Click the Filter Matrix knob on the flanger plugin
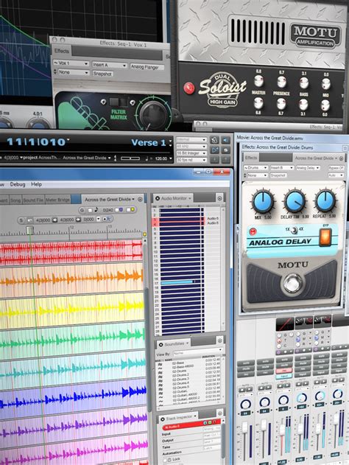 (153, 114)
